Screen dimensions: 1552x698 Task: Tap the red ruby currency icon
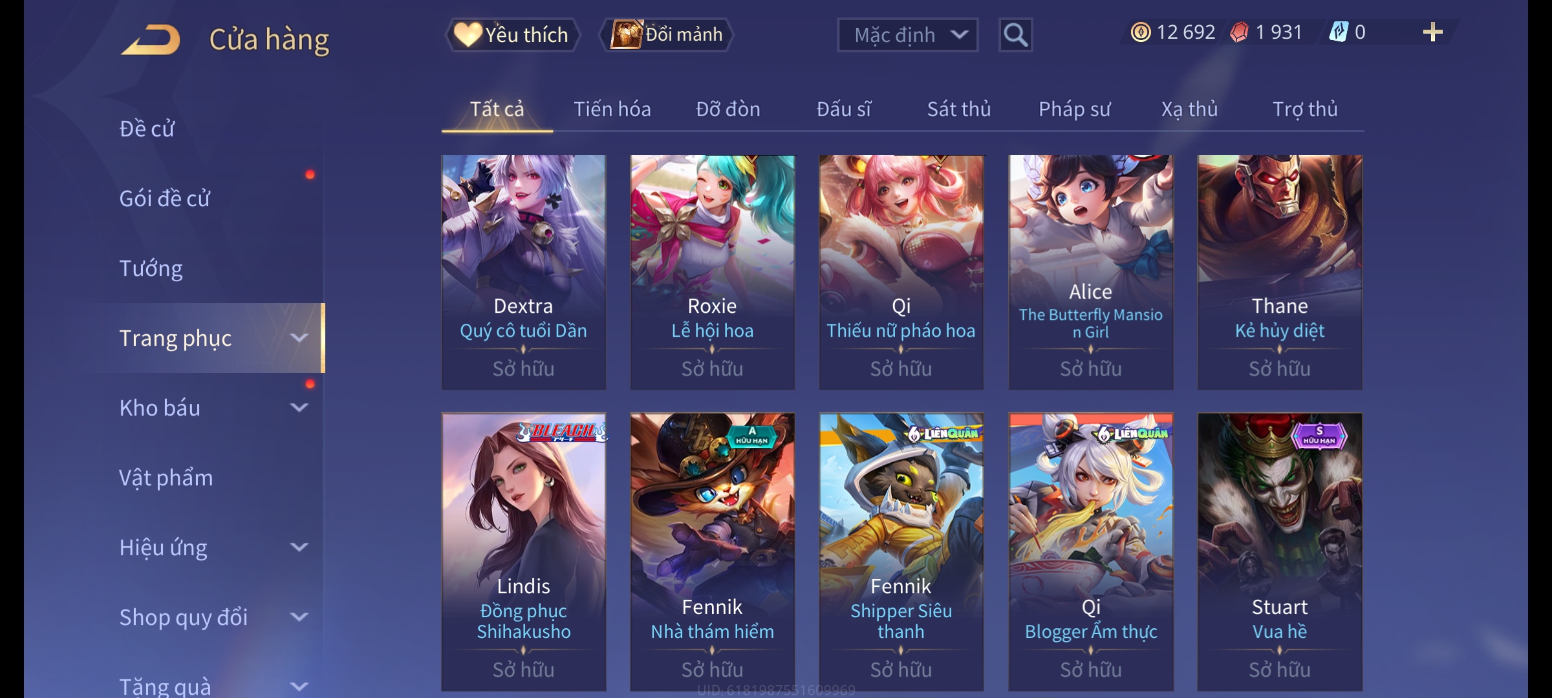(x=1239, y=32)
